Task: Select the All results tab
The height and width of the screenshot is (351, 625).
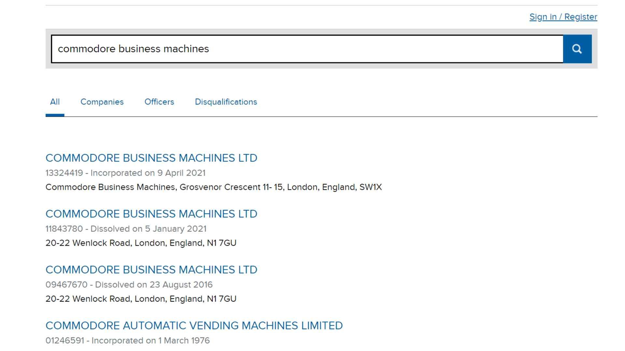Action: (x=54, y=102)
